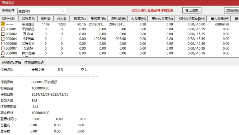This screenshot has width=239, height=135.
Task: Click the red 双击列表行查看品种评测图表 hint
Action: pos(152,10)
